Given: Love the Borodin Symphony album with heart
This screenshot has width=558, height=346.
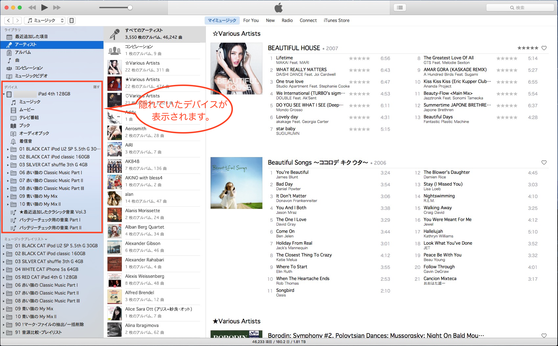Looking at the screenshot, I should coord(544,336).
